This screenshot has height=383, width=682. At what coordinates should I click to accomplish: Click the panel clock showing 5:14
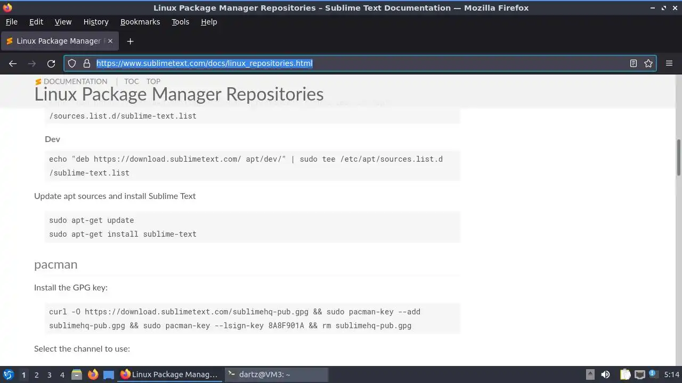coord(672,374)
